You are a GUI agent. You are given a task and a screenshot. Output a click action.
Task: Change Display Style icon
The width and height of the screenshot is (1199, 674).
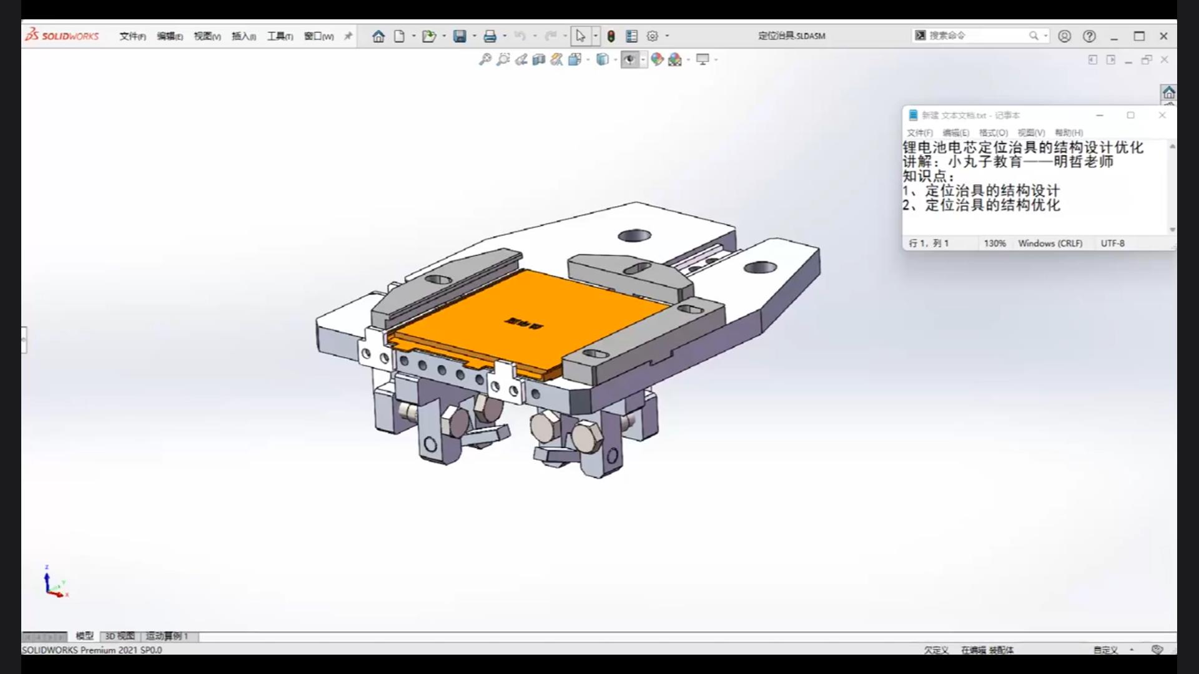(x=602, y=59)
